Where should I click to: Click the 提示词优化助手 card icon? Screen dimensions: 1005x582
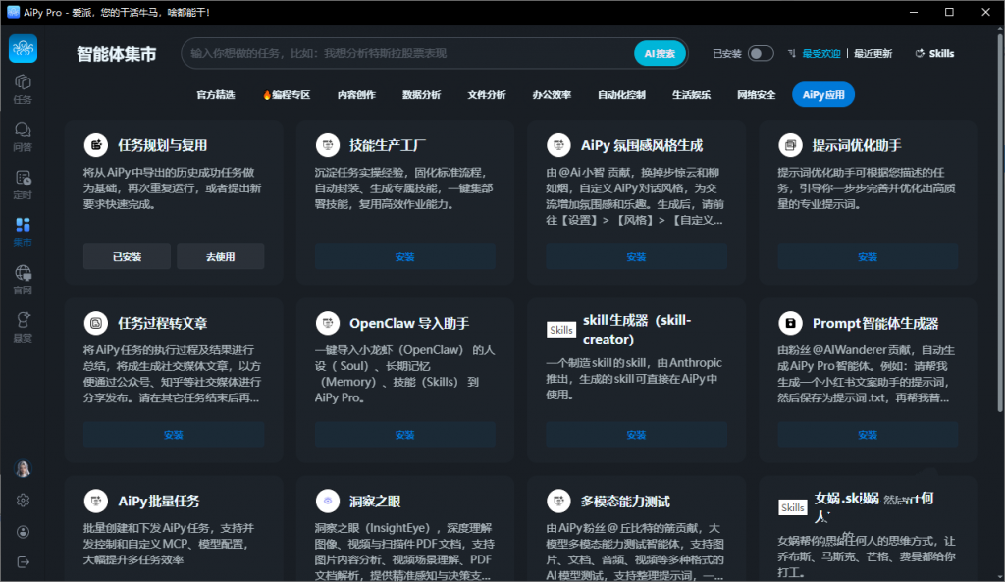click(x=790, y=145)
